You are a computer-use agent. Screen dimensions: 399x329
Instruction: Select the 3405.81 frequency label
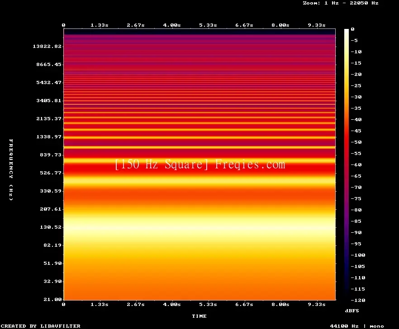click(49, 100)
